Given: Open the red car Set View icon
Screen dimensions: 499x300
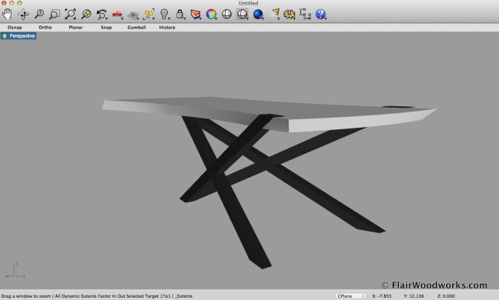Looking at the screenshot, I should [117, 15].
